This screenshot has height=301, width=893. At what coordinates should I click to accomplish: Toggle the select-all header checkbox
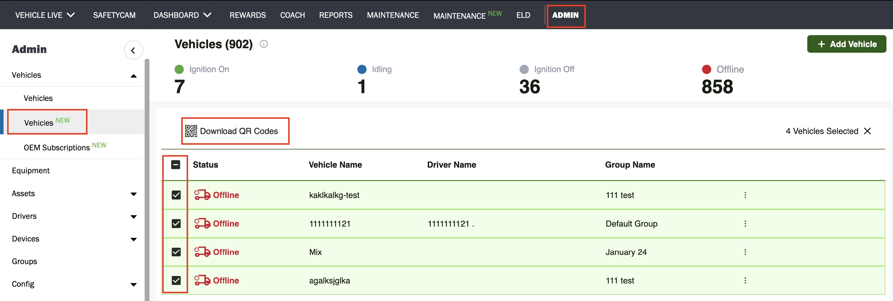176,165
